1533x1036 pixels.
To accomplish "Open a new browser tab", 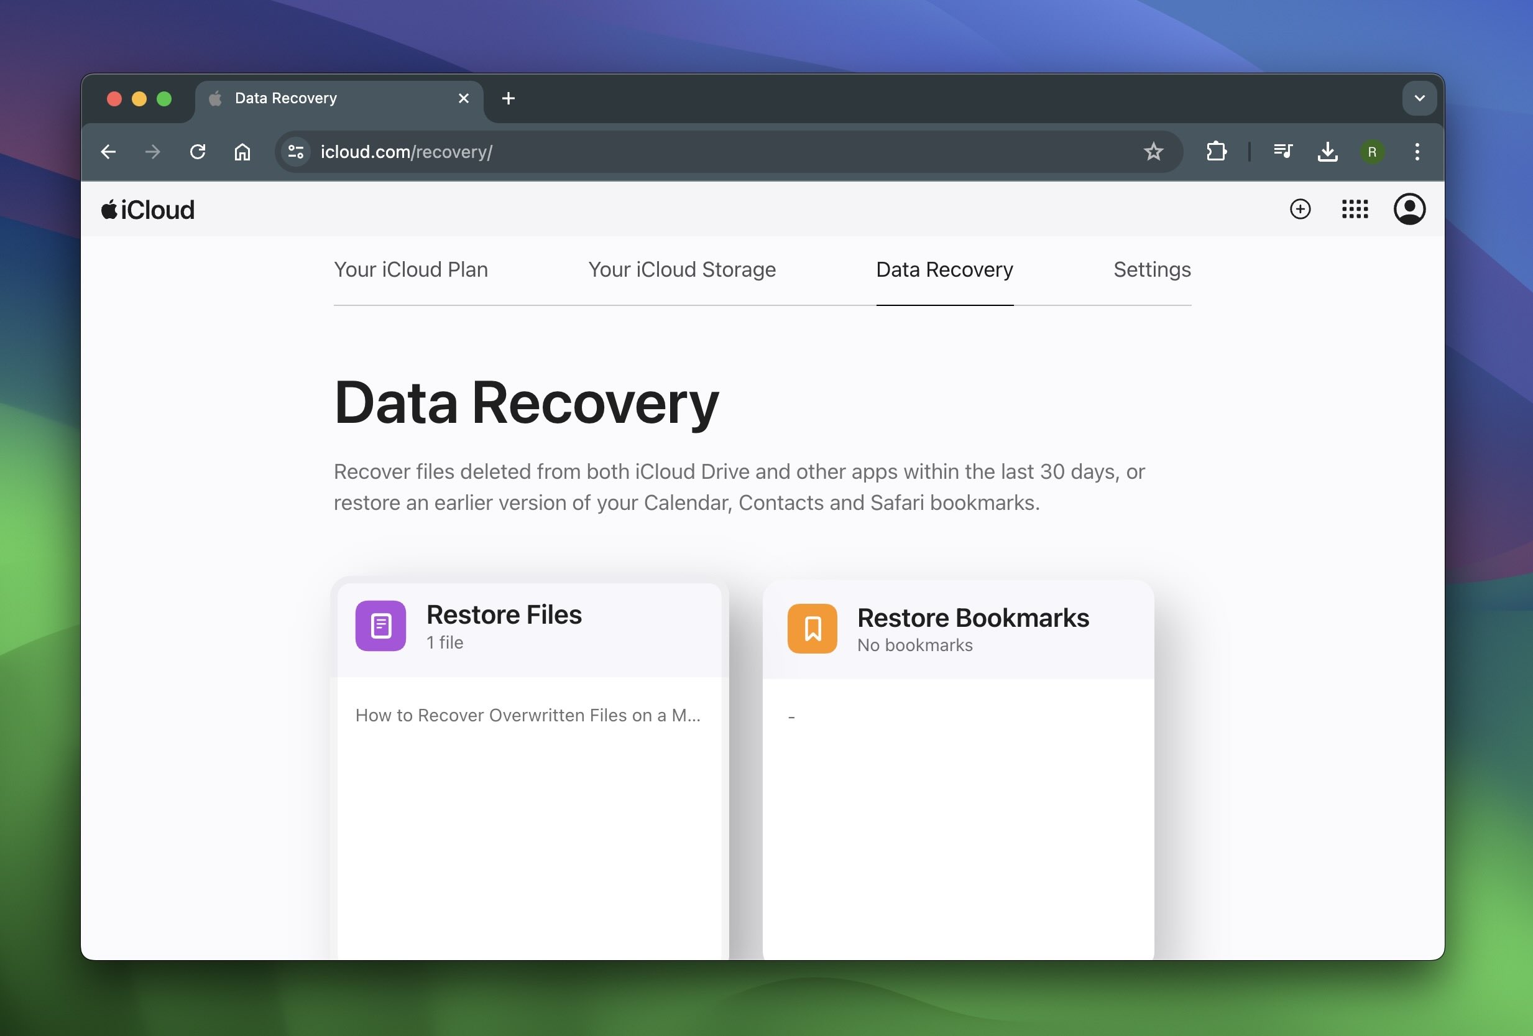I will pyautogui.click(x=508, y=98).
